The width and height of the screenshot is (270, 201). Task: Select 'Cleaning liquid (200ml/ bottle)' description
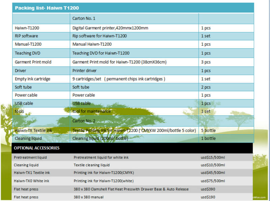tap(100, 138)
